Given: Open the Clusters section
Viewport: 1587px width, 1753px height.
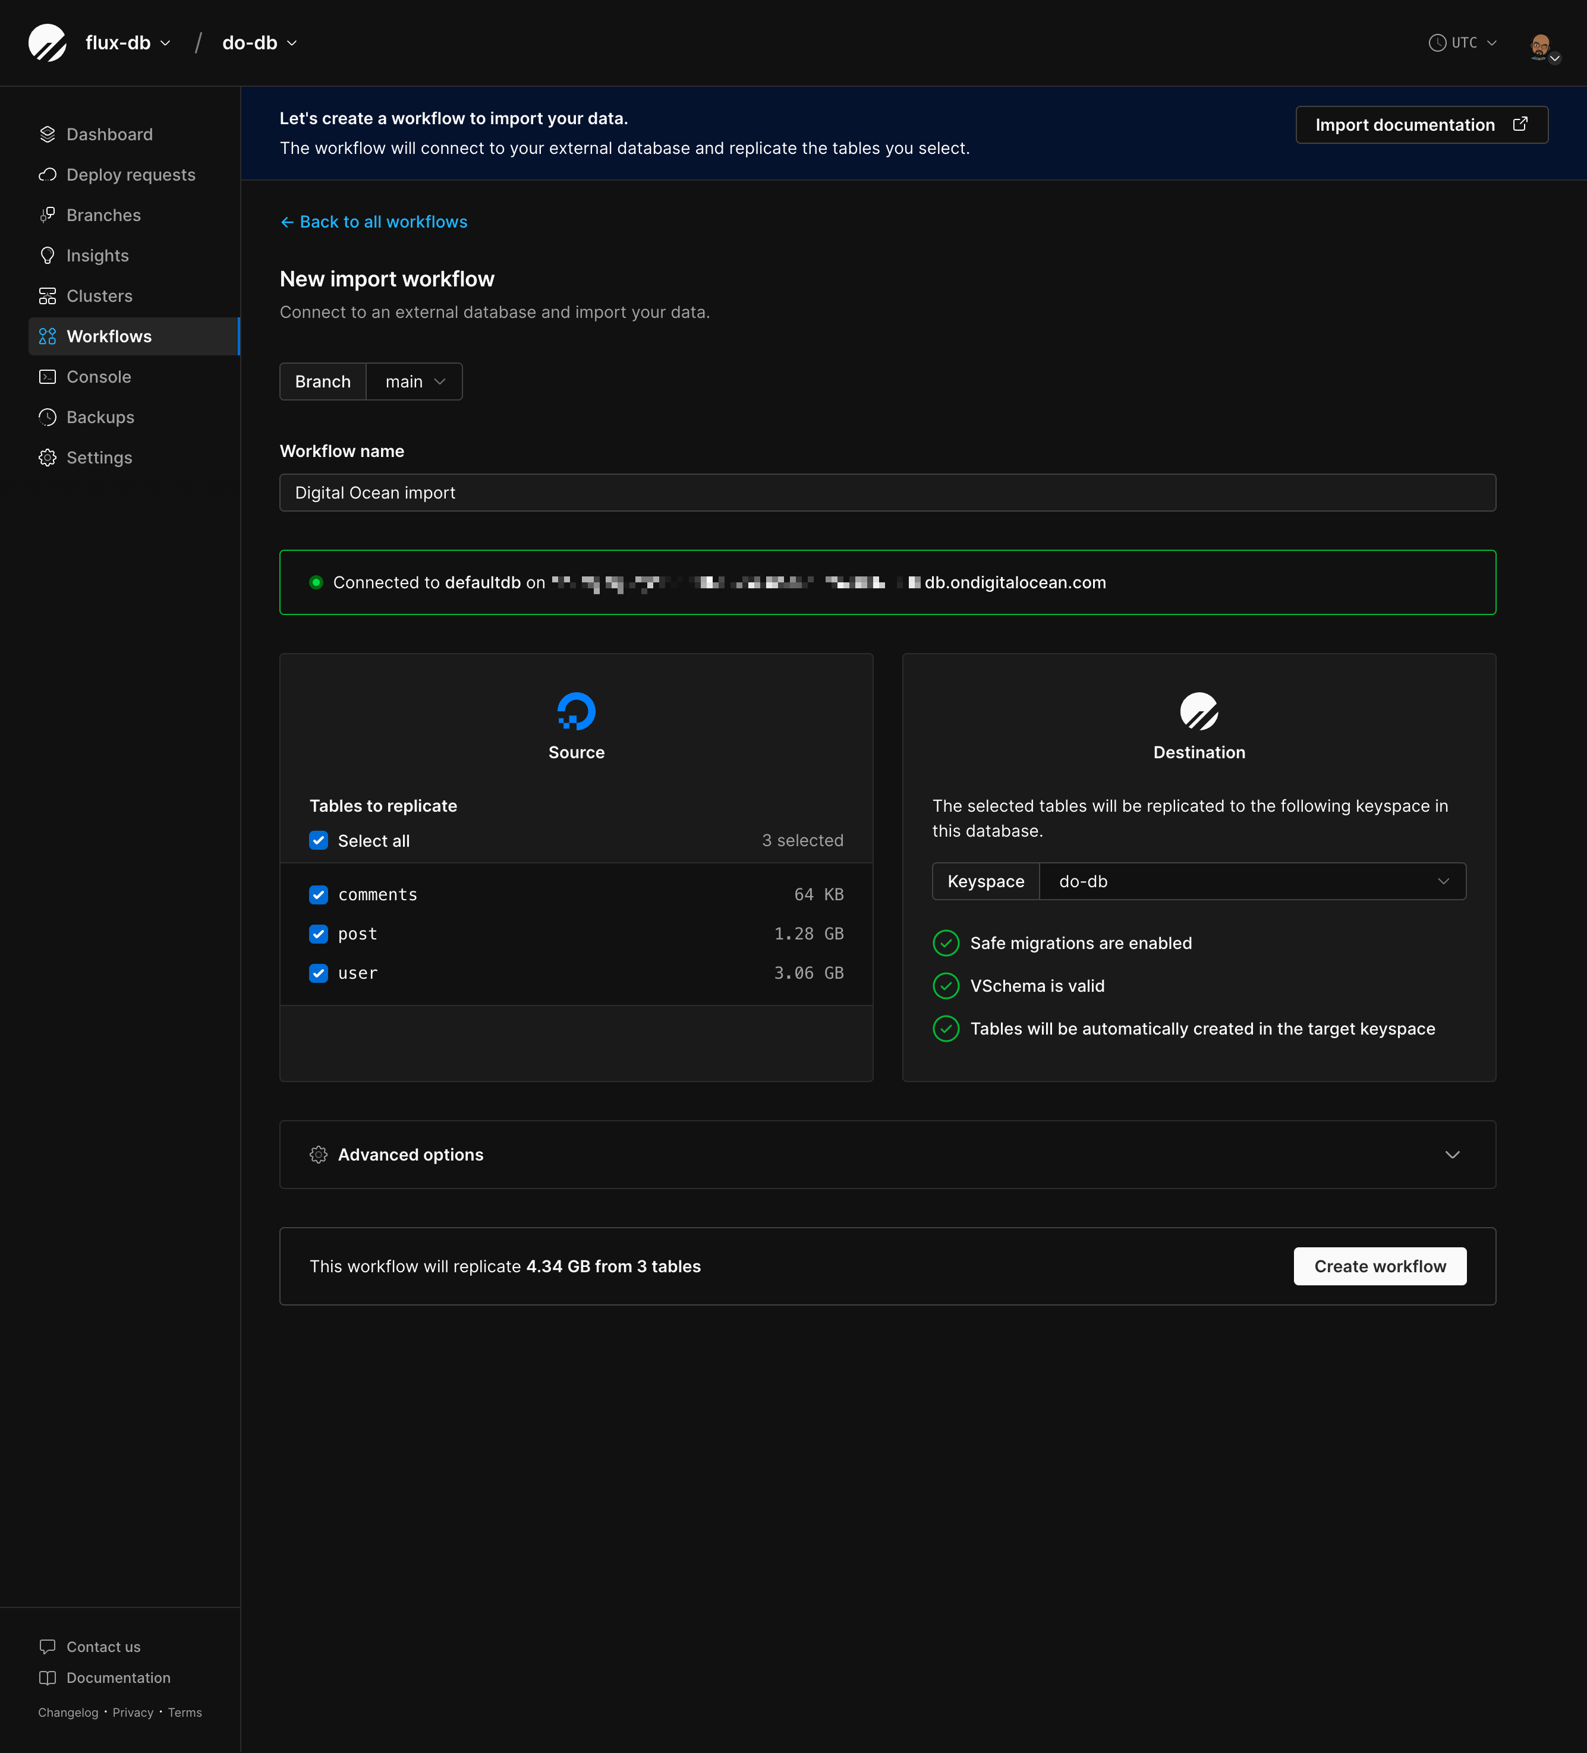Looking at the screenshot, I should pos(99,296).
